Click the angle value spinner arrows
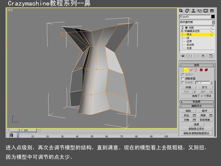Viewport: 221px width, 166px height. [211, 82]
